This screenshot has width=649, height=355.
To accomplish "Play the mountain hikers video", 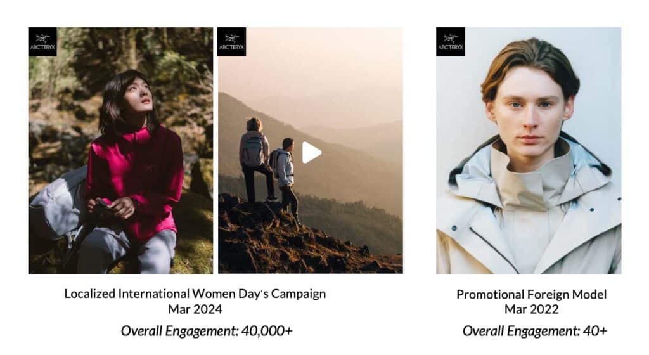I will pos(311,153).
